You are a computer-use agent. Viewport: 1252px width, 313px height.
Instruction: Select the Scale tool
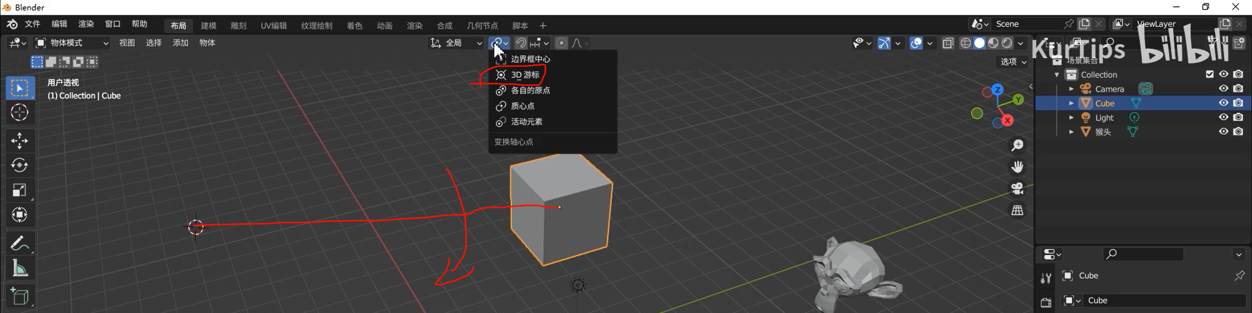tap(20, 190)
